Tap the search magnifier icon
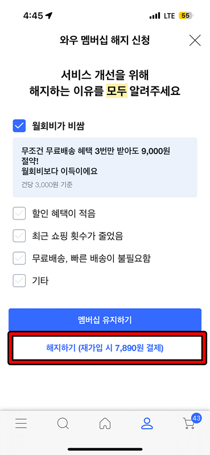The image size is (210, 455). click(63, 423)
